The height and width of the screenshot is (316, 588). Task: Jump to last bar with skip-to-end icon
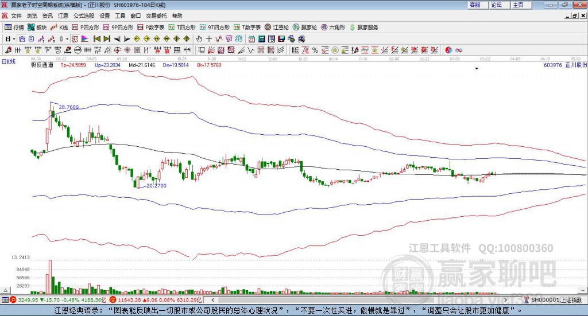point(107,39)
